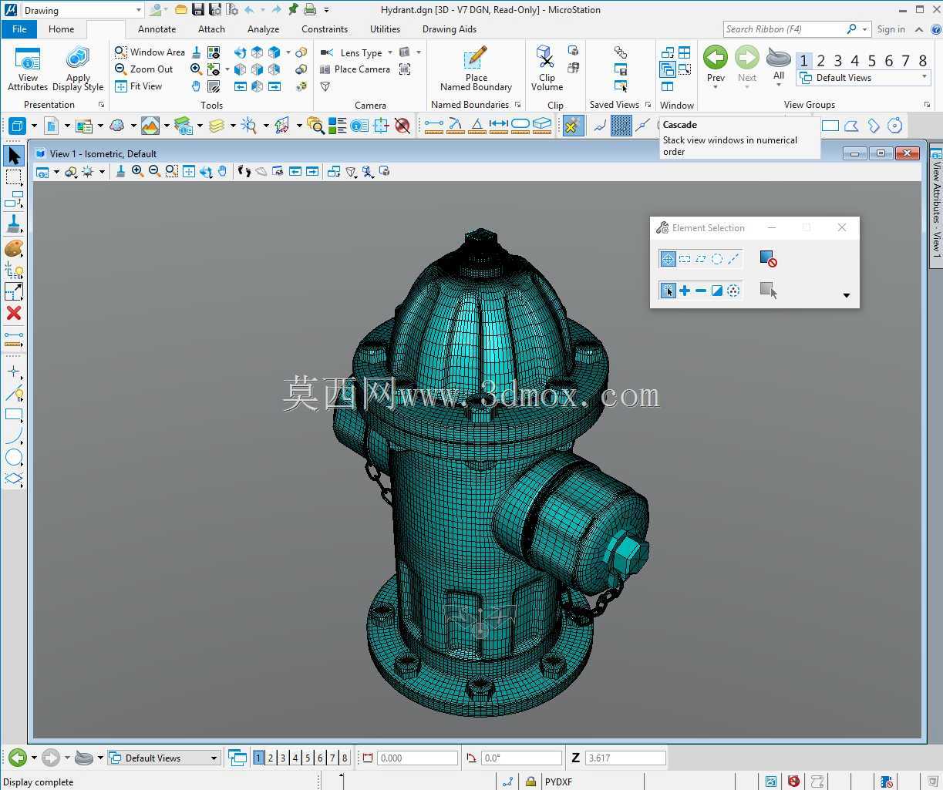Select the Add mode plus in Element Selection
The image size is (943, 790).
(x=684, y=291)
